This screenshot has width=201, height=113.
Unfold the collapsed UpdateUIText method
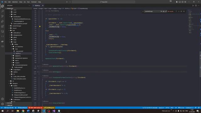pos(38,66)
